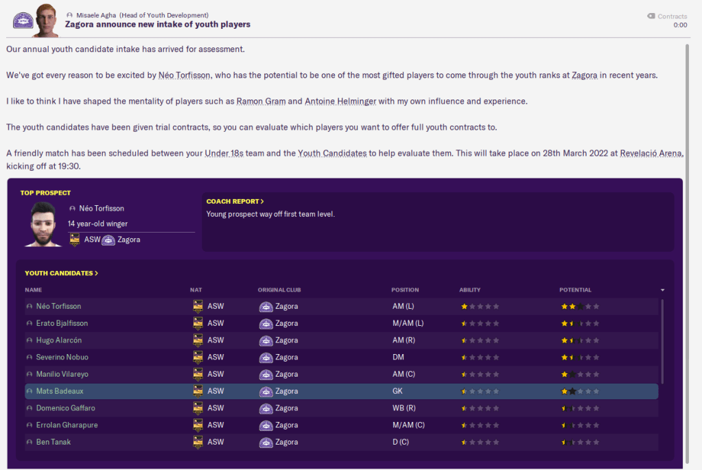
Task: Click person icon beside Mats Badeaux
Action: click(x=29, y=391)
